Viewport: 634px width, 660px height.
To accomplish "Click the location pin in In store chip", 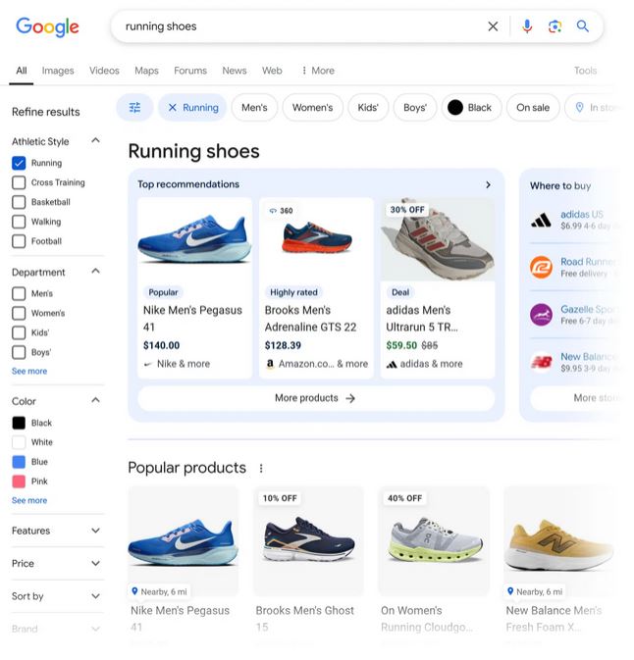I will (x=580, y=108).
